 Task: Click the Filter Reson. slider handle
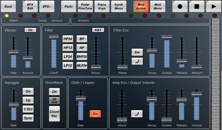click(x=96, y=67)
